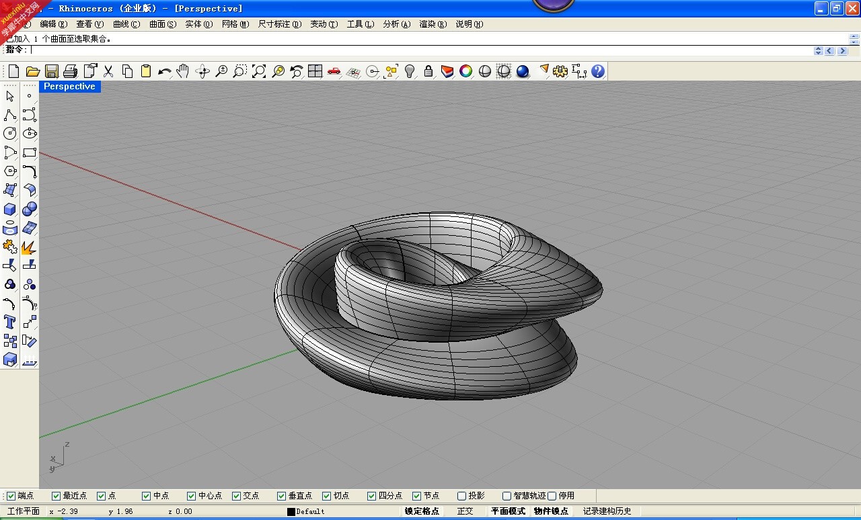The image size is (861, 520).
Task: Open a file using the folder icon
Action: click(x=32, y=71)
